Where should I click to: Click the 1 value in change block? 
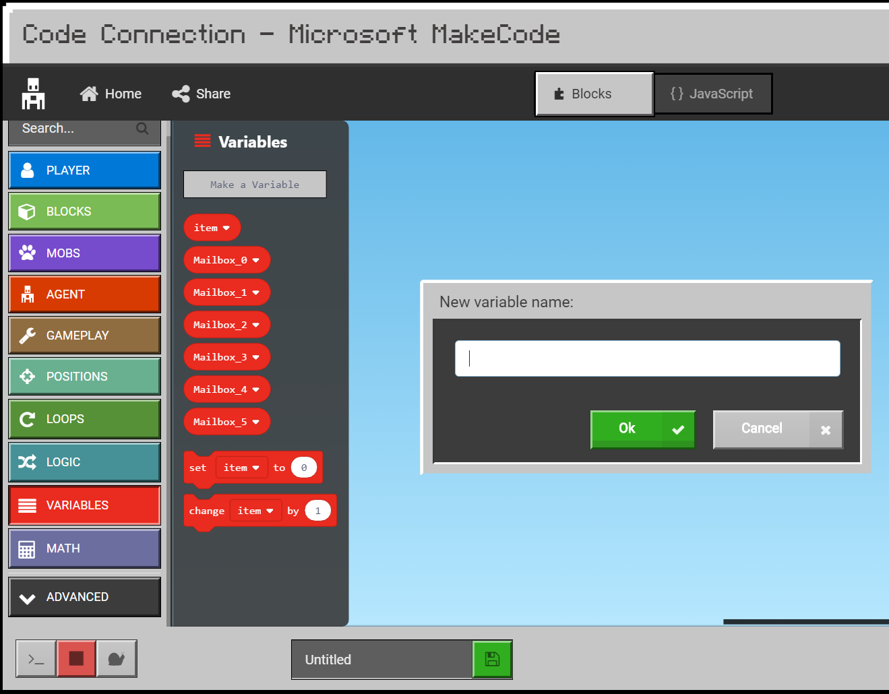(317, 511)
